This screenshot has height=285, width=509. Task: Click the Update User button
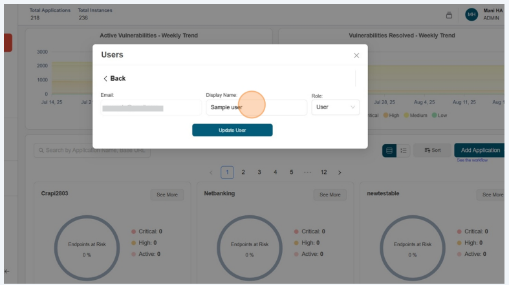click(x=232, y=130)
